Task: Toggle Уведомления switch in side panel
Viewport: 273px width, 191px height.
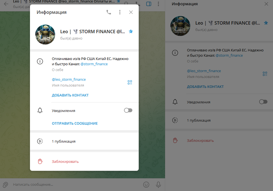Action: pyautogui.click(x=263, y=102)
